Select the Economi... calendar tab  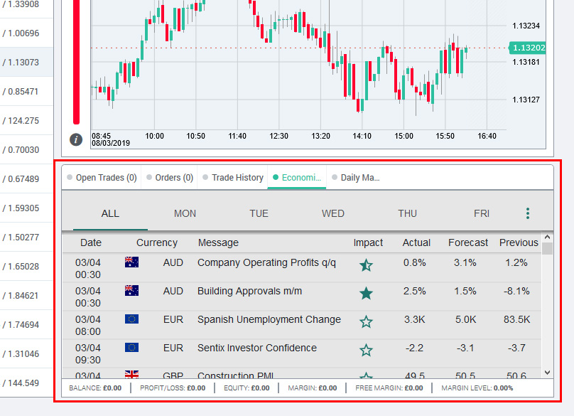click(297, 178)
